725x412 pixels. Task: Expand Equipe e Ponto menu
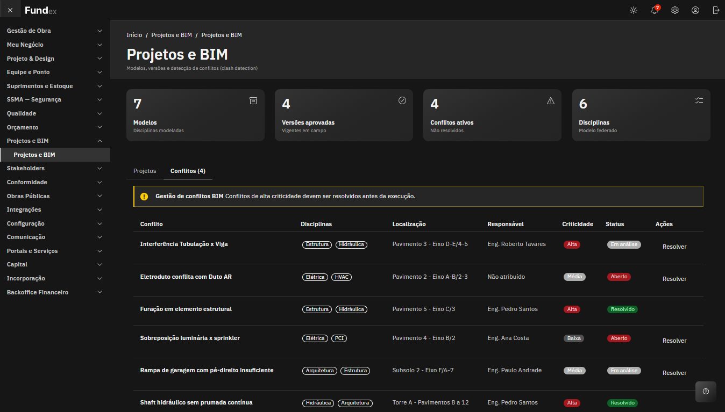pyautogui.click(x=55, y=72)
